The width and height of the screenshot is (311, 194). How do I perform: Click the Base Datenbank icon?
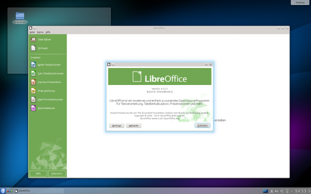33,108
